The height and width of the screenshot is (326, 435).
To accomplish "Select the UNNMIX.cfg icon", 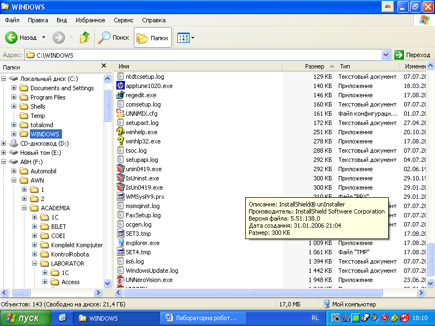I will click(x=120, y=114).
